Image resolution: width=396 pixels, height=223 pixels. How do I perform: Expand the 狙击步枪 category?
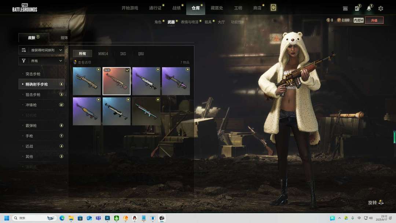coord(42,95)
